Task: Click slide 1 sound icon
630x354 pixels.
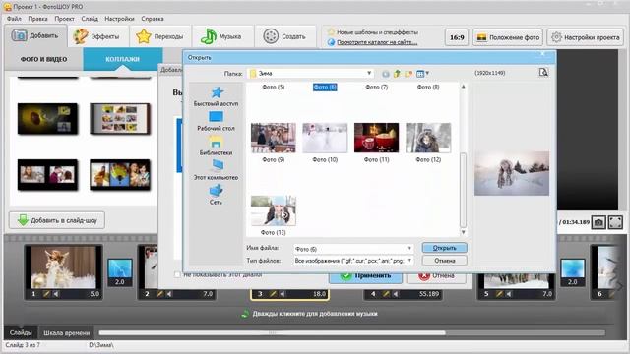Action: (56, 294)
